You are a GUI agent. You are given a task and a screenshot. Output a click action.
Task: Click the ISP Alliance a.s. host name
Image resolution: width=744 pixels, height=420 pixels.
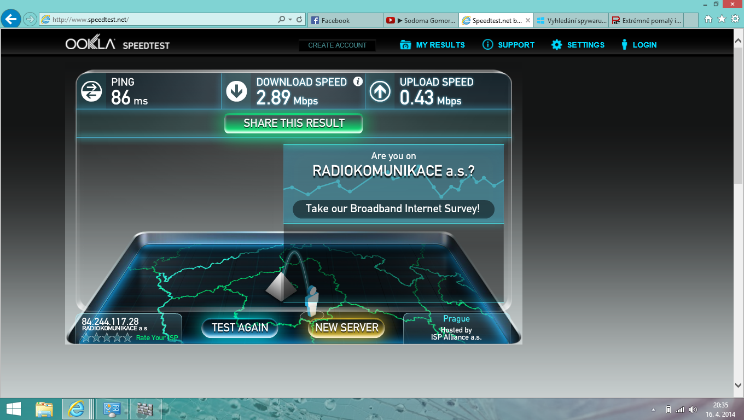(456, 337)
